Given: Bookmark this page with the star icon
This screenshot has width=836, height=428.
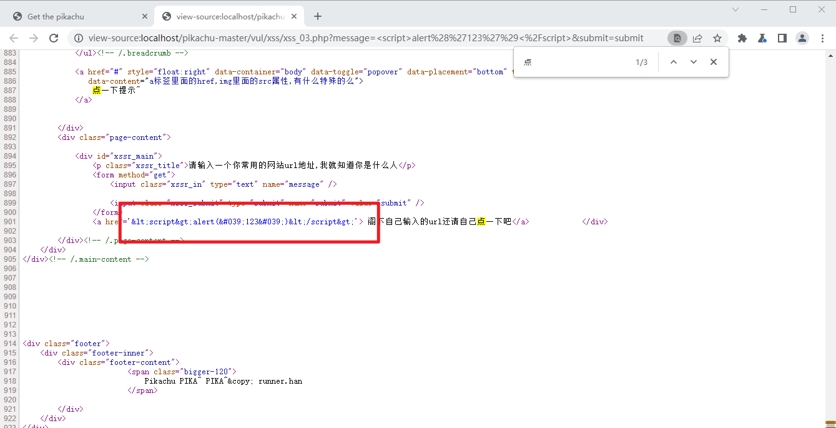Looking at the screenshot, I should [x=717, y=38].
